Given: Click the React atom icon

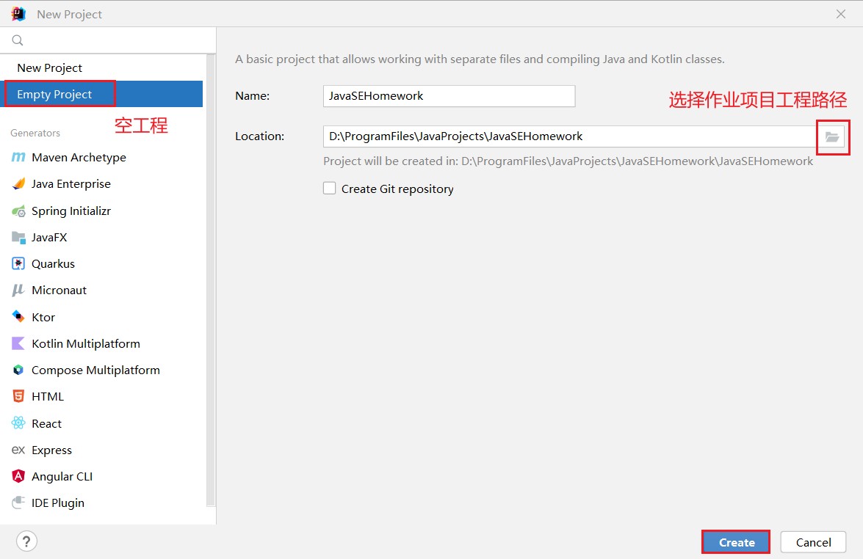Looking at the screenshot, I should 18,423.
